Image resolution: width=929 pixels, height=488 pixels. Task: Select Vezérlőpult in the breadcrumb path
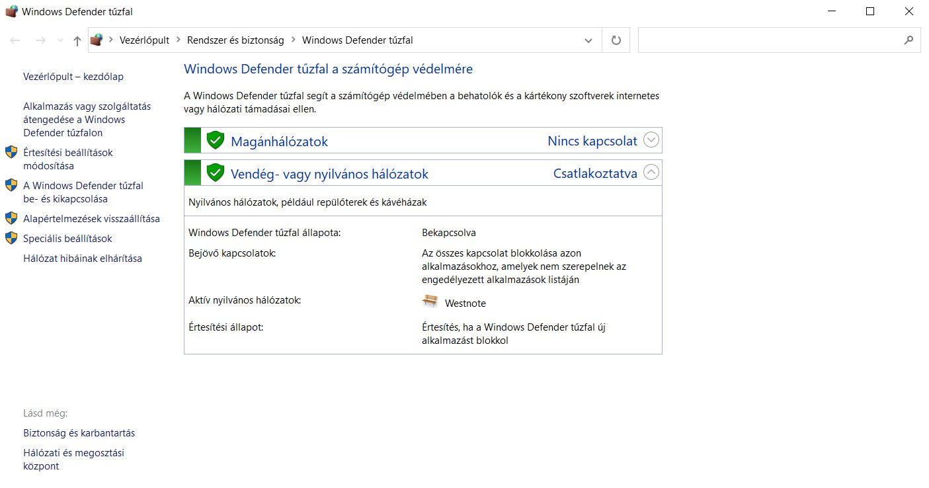[144, 40]
